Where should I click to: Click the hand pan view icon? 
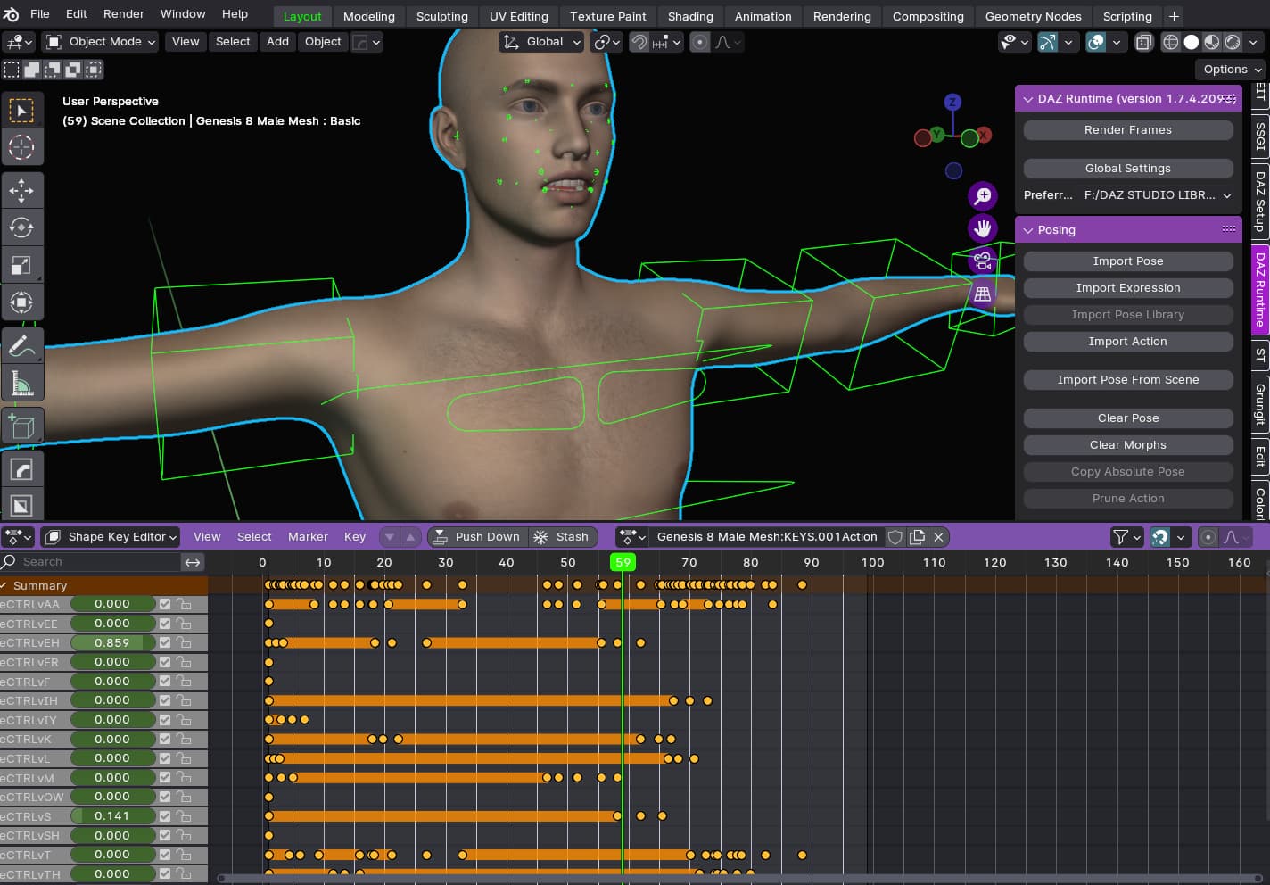[983, 228]
